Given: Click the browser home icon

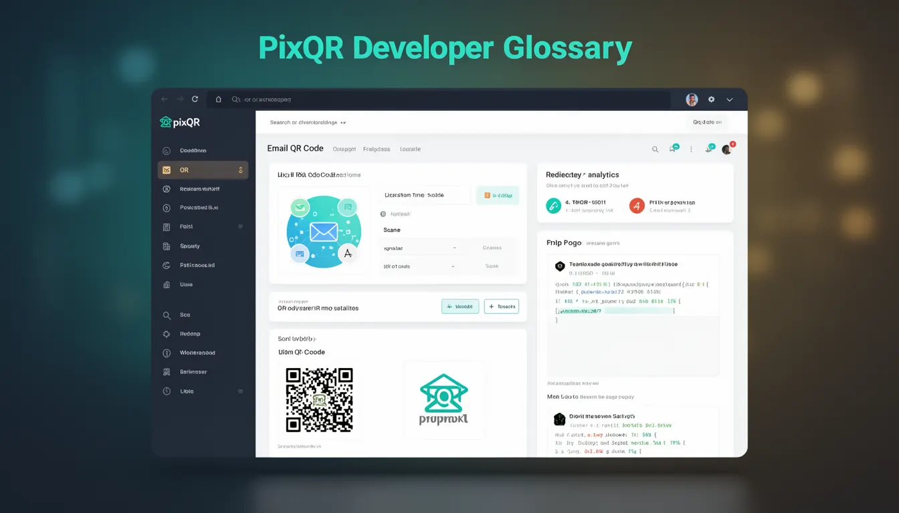Looking at the screenshot, I should coord(218,99).
